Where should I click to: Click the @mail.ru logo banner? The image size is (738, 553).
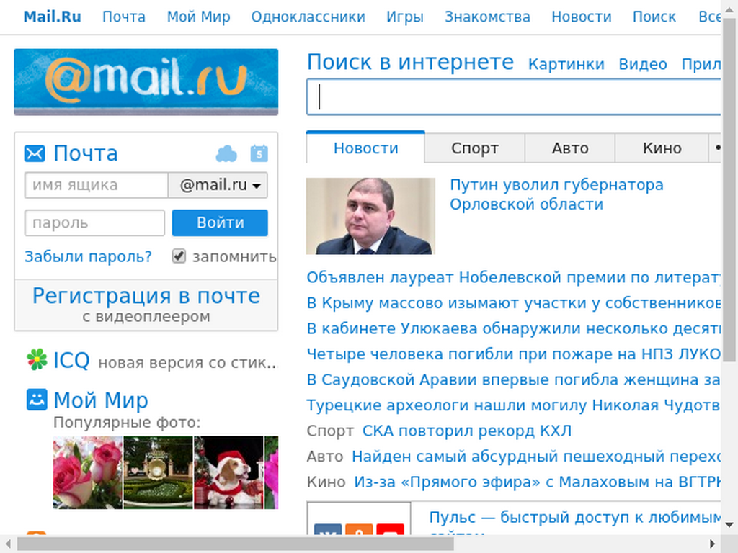point(146,82)
